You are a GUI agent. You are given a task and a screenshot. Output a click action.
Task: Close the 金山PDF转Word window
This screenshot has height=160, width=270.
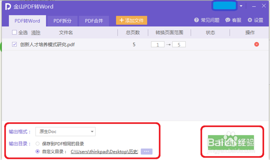click(x=264, y=6)
